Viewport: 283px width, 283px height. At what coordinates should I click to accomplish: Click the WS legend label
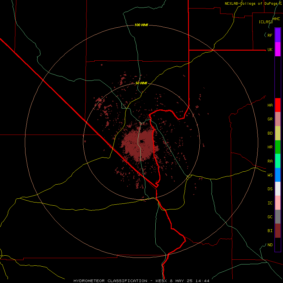coord(270,175)
